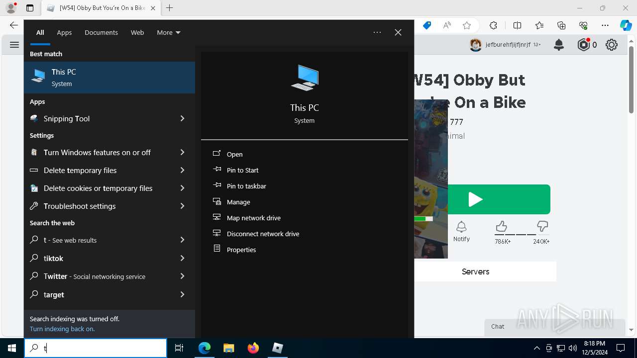Open the Edge Favorites list
The image size is (637, 358).
click(x=539, y=25)
